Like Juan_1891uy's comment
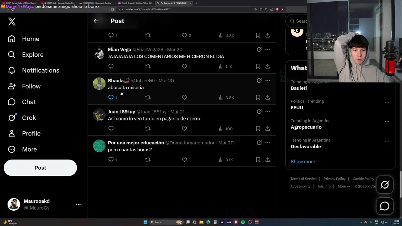 184,128
